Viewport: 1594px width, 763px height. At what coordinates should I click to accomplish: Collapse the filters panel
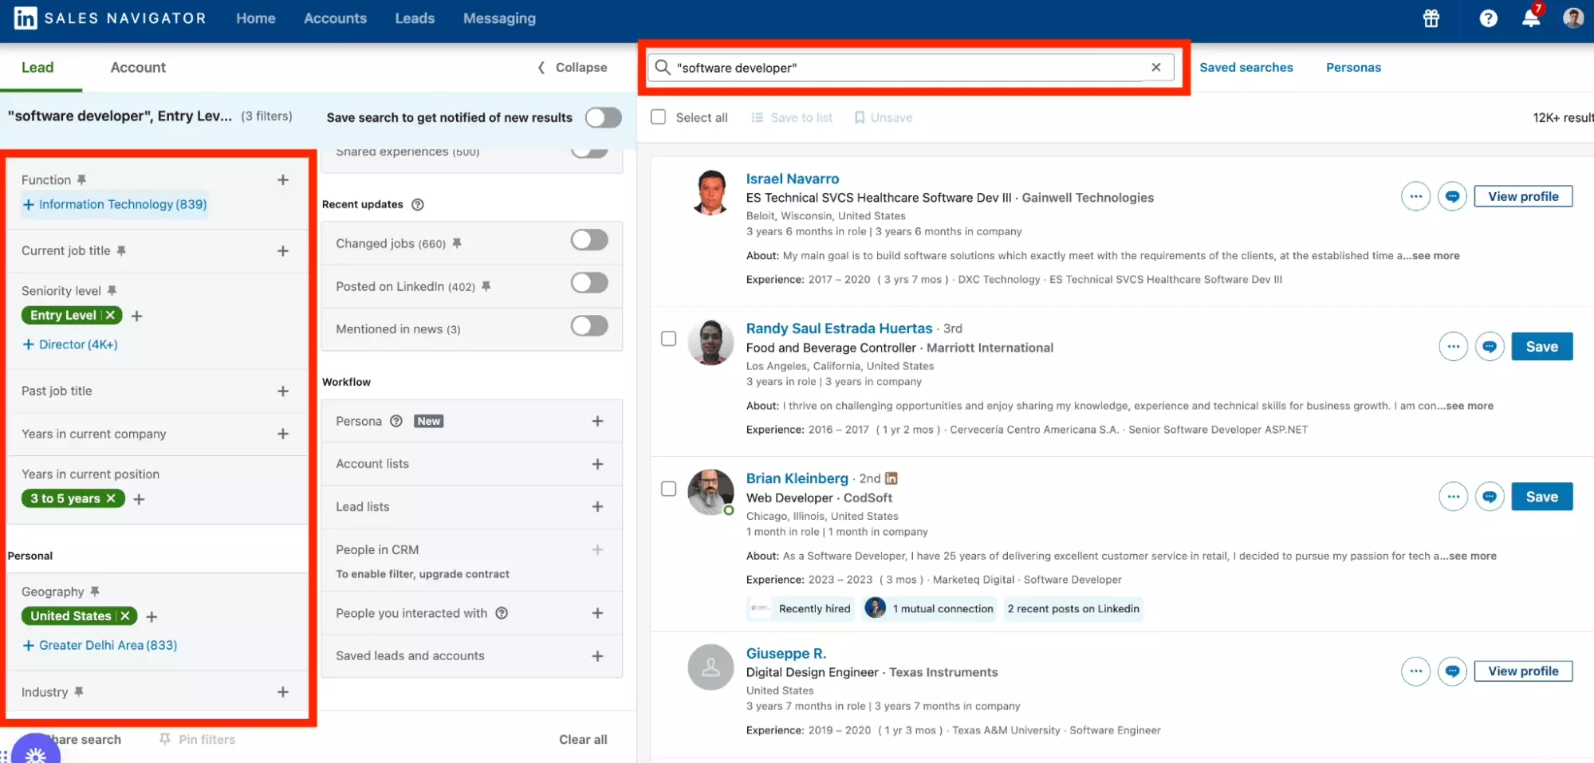click(570, 67)
